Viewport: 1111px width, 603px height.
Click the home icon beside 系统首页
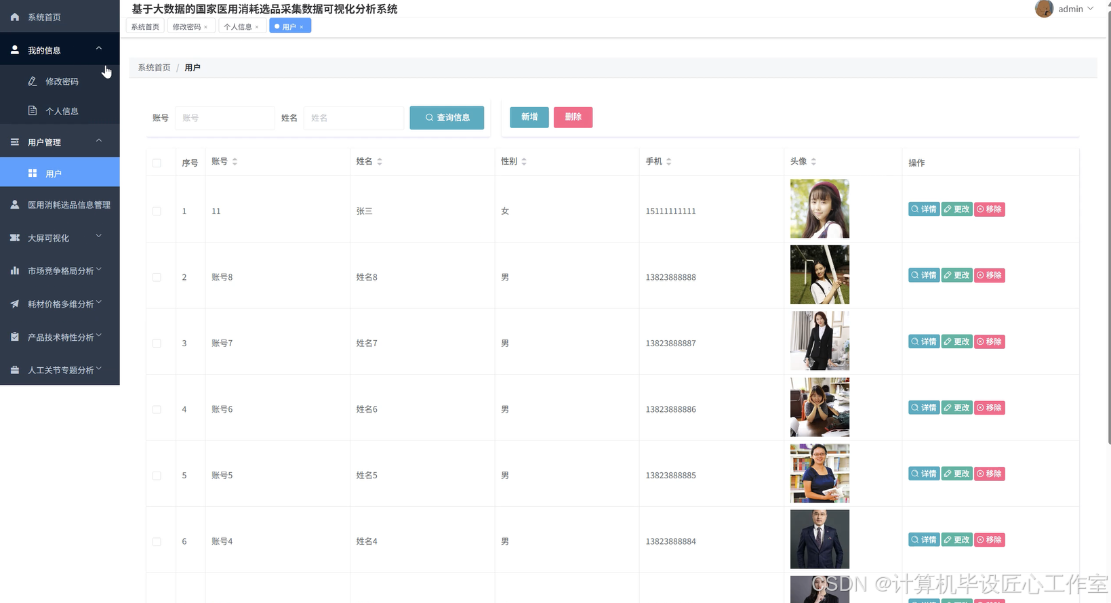[x=15, y=17]
